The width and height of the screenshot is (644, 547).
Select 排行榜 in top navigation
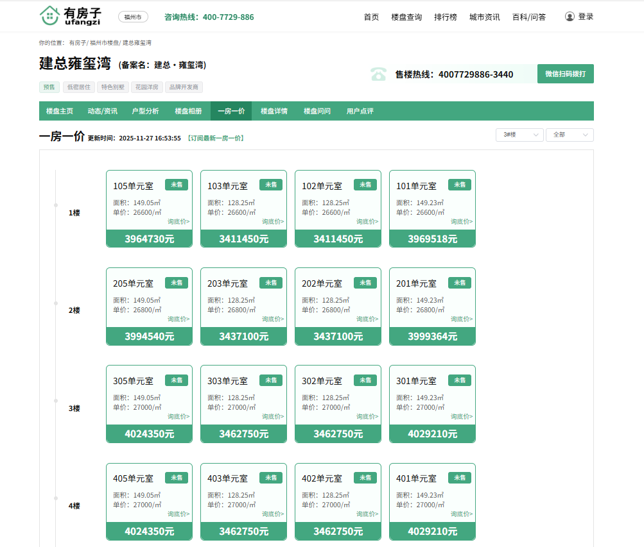pos(446,17)
